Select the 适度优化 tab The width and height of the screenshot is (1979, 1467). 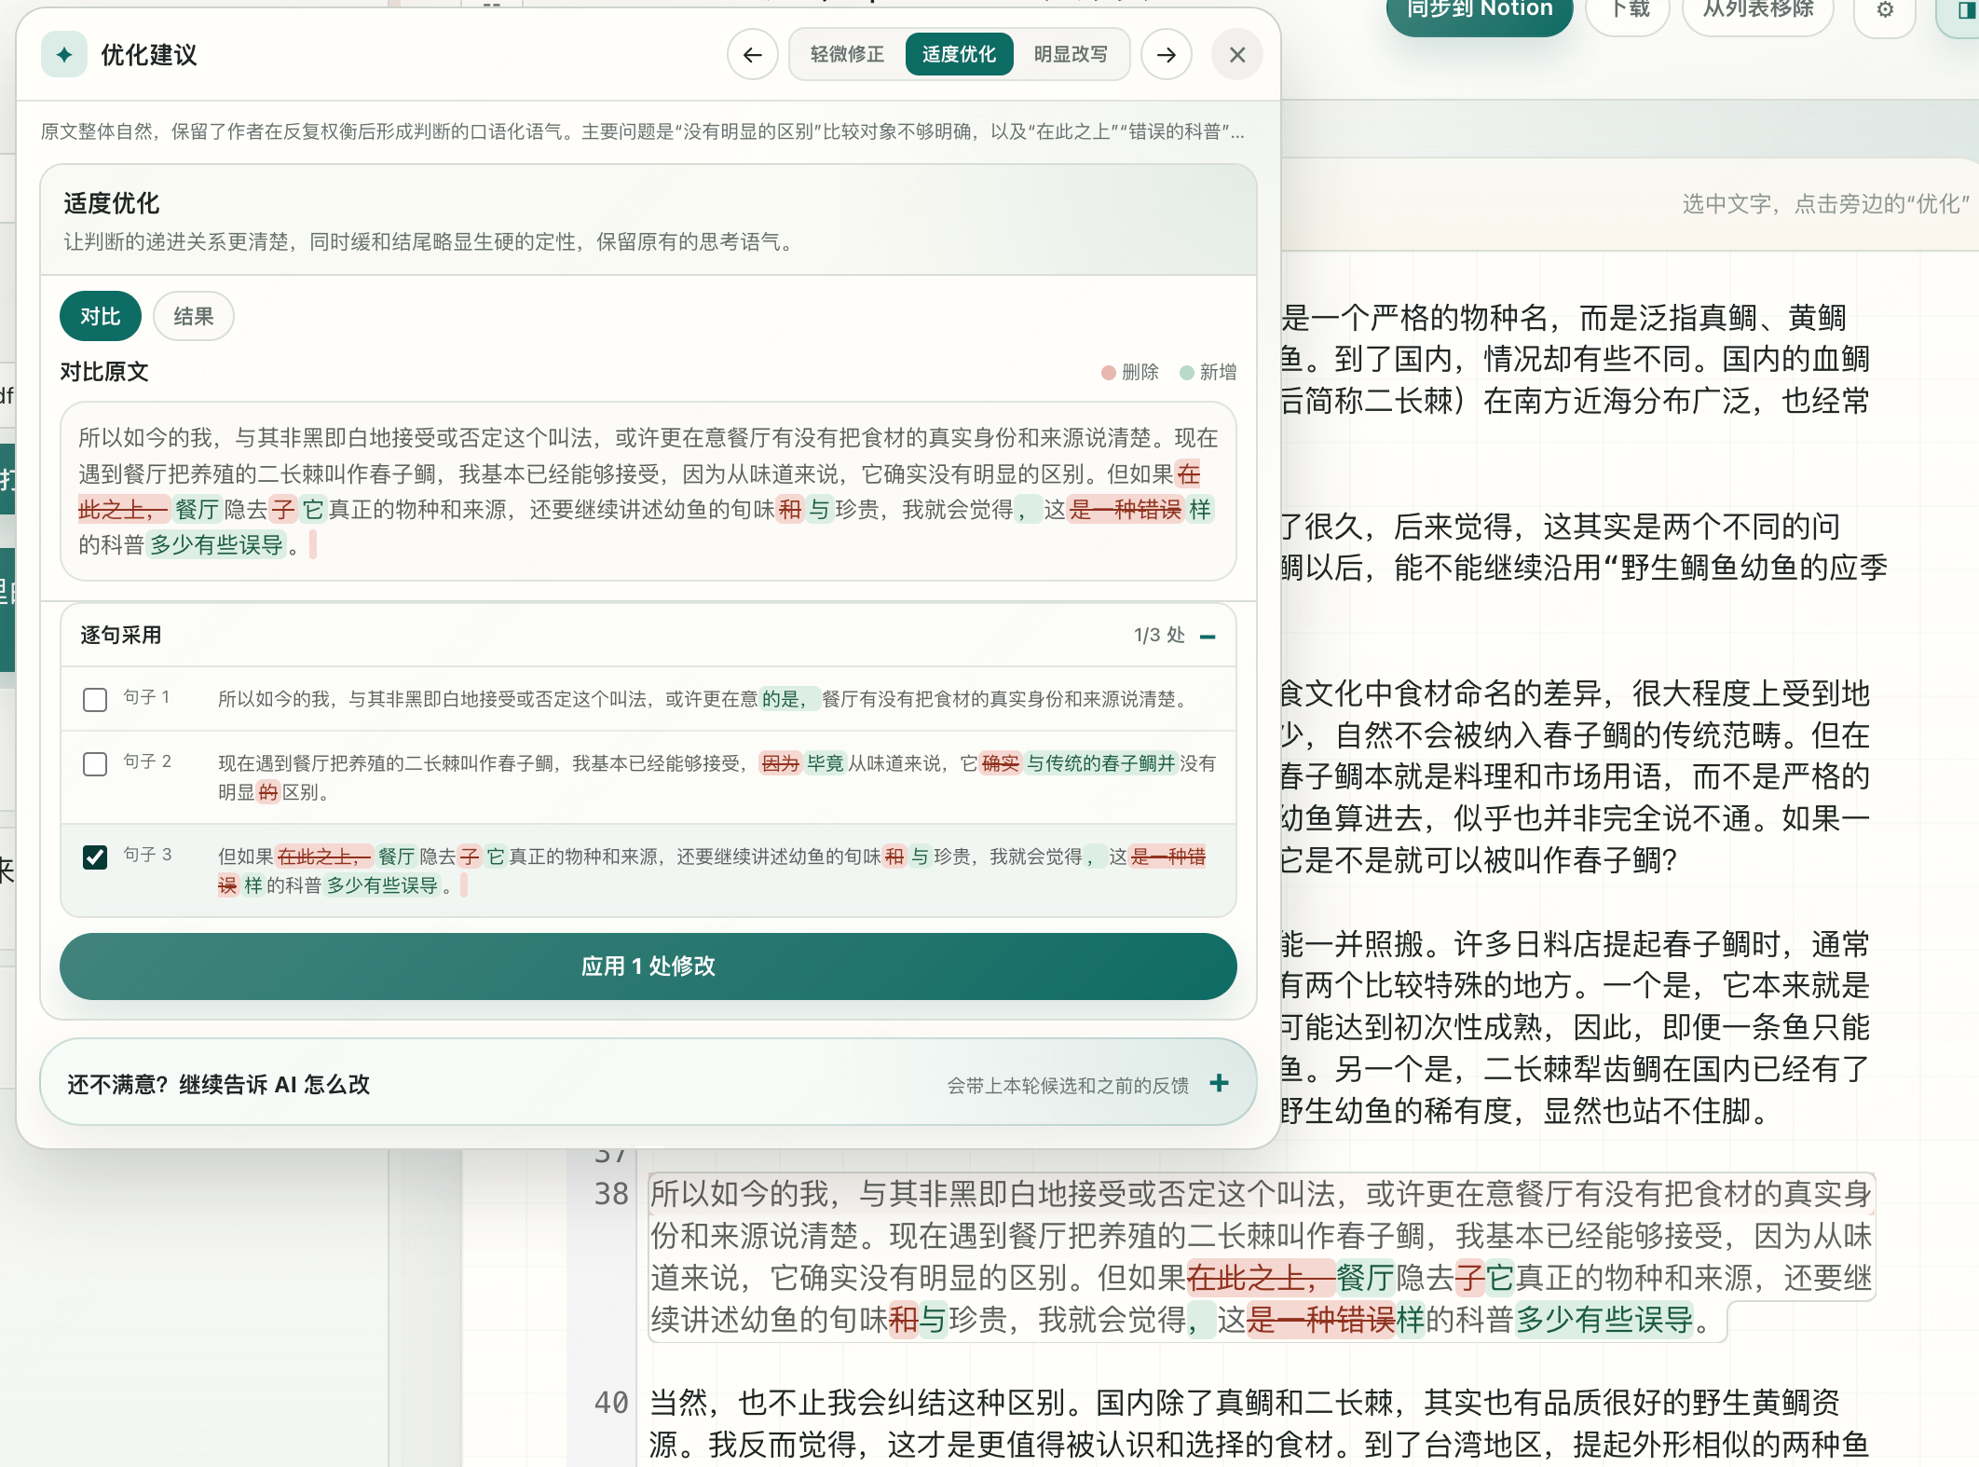tap(959, 55)
